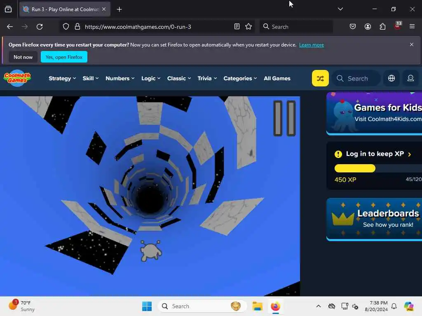The image size is (422, 316).
Task: Open a new browser tab
Action: pyautogui.click(x=119, y=9)
